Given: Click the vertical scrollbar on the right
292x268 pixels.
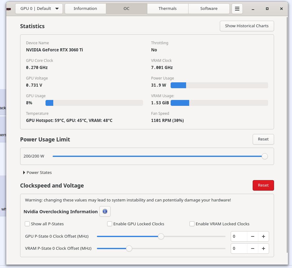Looking at the screenshot, I should pyautogui.click(x=287, y=135).
